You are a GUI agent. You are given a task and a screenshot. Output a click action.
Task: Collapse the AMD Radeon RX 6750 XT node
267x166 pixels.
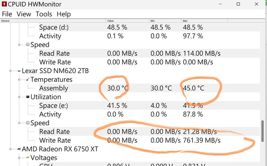[10, 149]
